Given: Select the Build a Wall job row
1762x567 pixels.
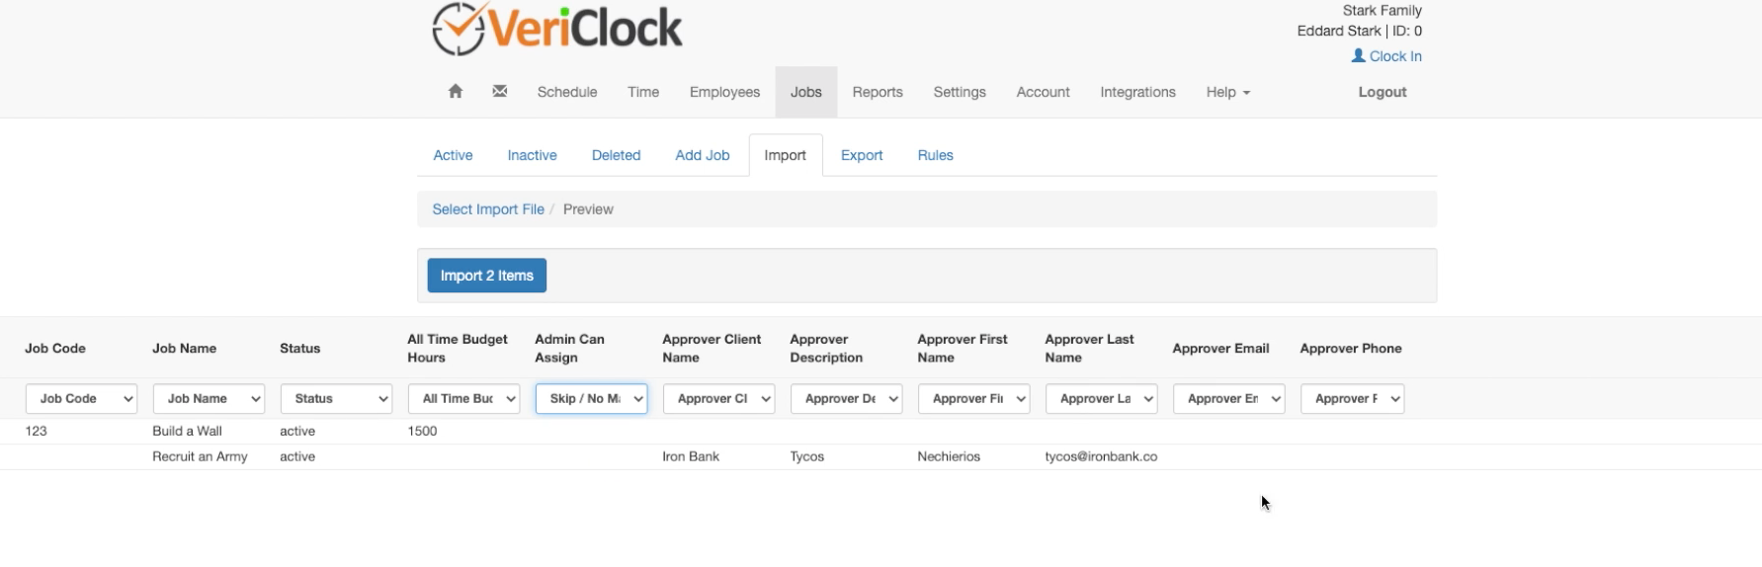Looking at the screenshot, I should [187, 431].
